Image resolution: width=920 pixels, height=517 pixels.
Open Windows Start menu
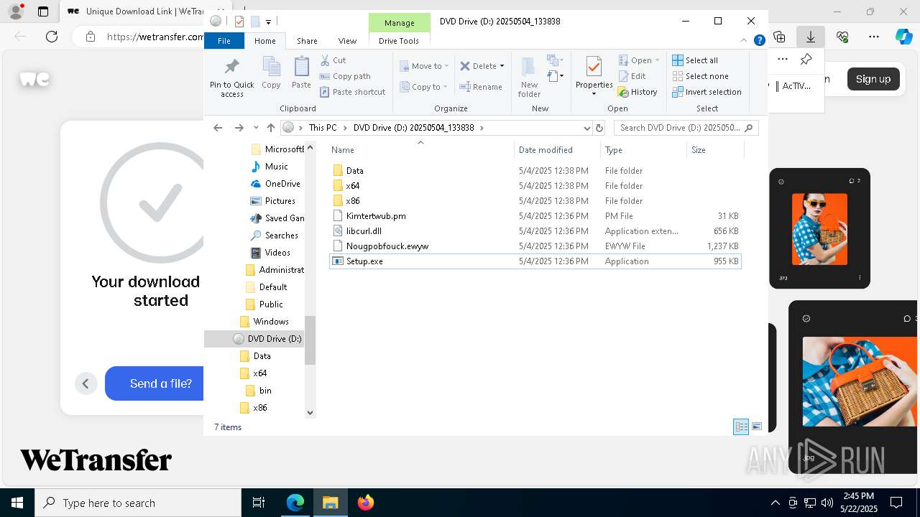[17, 503]
